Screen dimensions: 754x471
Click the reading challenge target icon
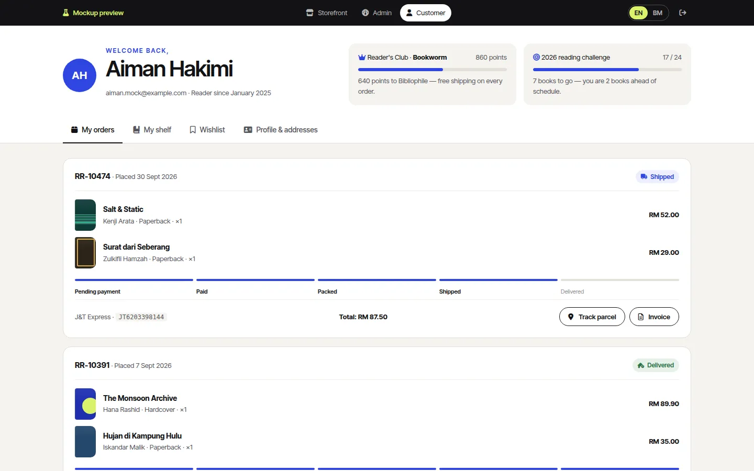coord(536,57)
